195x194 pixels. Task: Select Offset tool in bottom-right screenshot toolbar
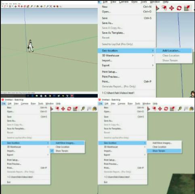154,108
